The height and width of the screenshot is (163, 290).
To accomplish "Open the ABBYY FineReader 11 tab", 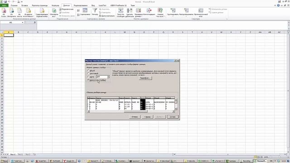I will (x=118, y=5).
